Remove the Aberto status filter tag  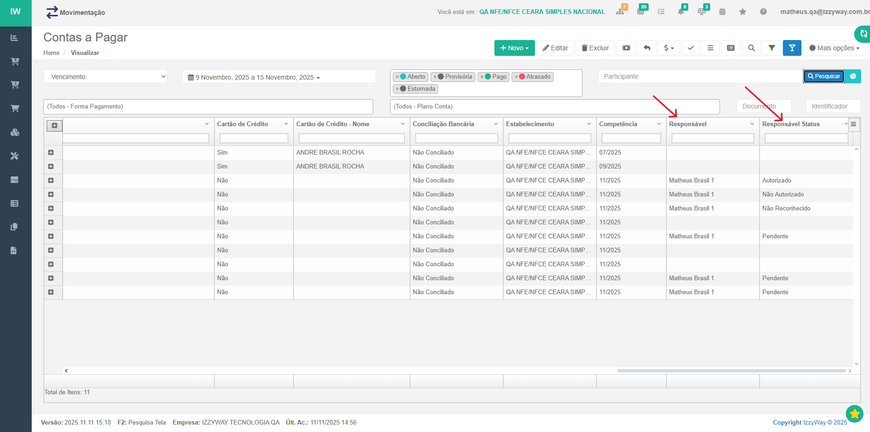[x=397, y=77]
